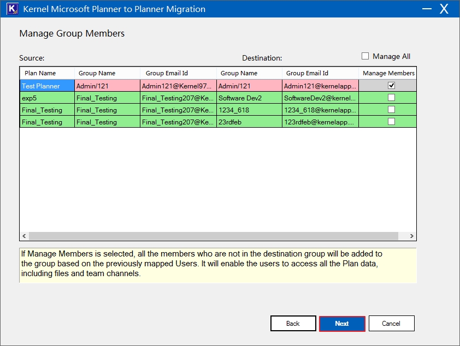Click the 23rdfeb group name cell
The width and height of the screenshot is (460, 346).
pyautogui.click(x=249, y=122)
